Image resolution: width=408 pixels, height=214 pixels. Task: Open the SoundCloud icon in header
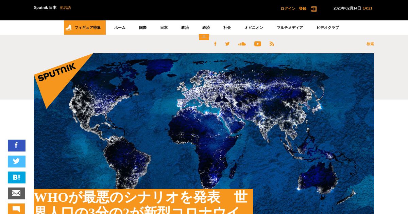point(242,44)
